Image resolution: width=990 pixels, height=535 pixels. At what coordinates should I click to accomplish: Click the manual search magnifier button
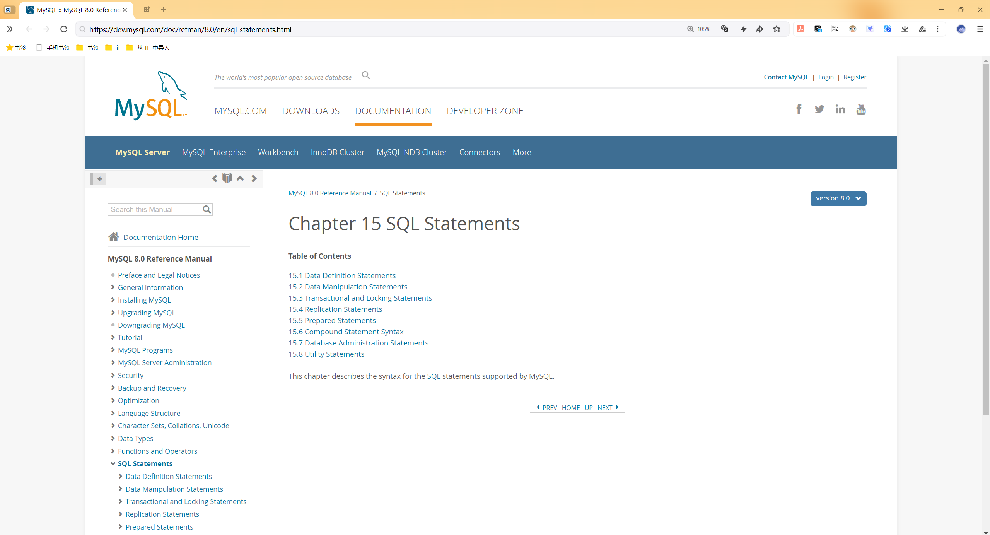[x=207, y=209]
